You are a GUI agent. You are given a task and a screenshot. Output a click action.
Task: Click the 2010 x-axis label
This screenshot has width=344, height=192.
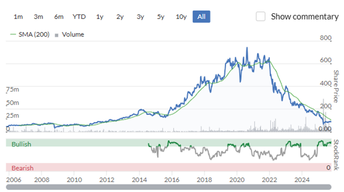(x=74, y=180)
